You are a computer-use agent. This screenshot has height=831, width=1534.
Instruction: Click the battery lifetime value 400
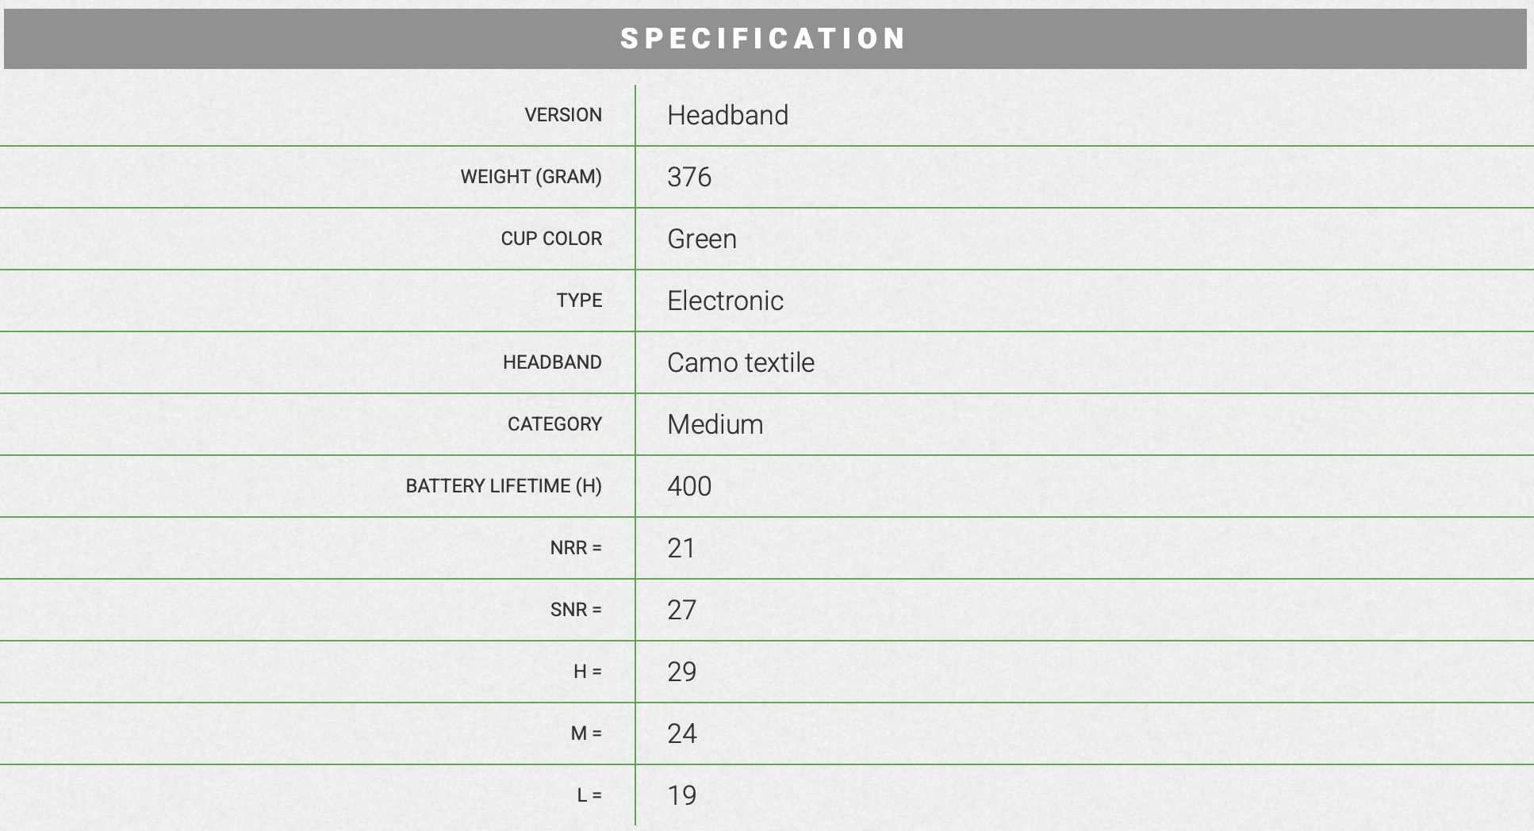pos(689,486)
